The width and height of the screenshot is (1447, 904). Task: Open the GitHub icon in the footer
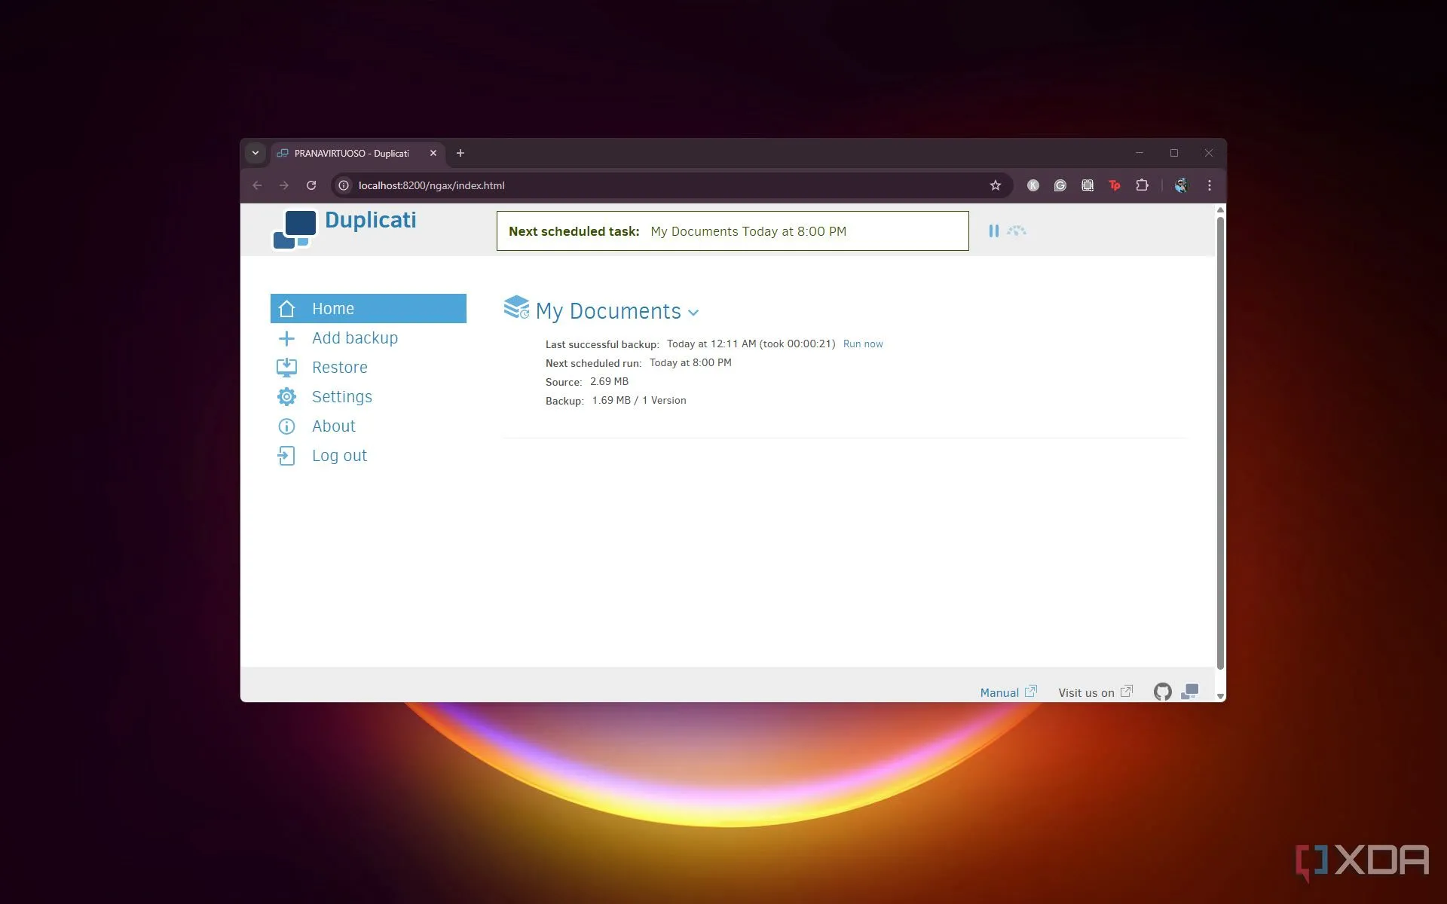pyautogui.click(x=1161, y=691)
